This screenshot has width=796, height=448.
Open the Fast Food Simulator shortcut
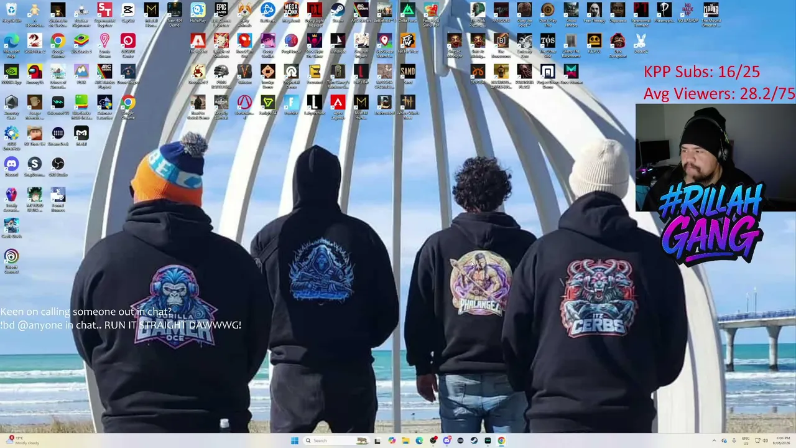tap(431, 14)
